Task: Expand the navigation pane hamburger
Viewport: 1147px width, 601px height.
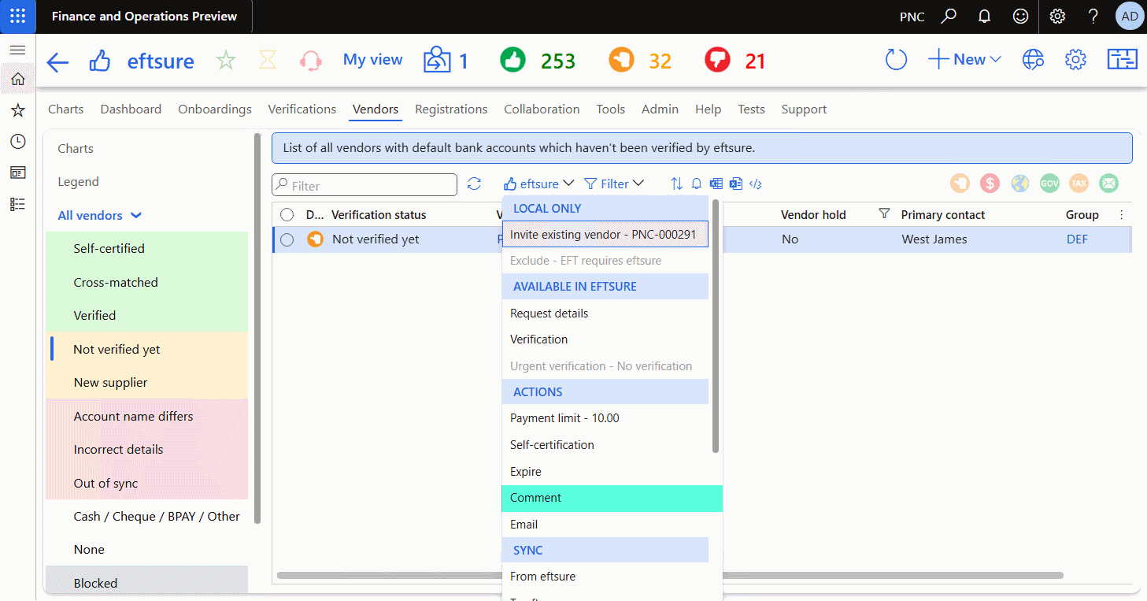Action: [x=17, y=50]
